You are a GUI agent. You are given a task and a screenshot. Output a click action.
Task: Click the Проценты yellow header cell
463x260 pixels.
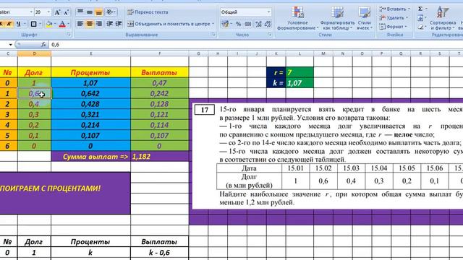pyautogui.click(x=90, y=72)
